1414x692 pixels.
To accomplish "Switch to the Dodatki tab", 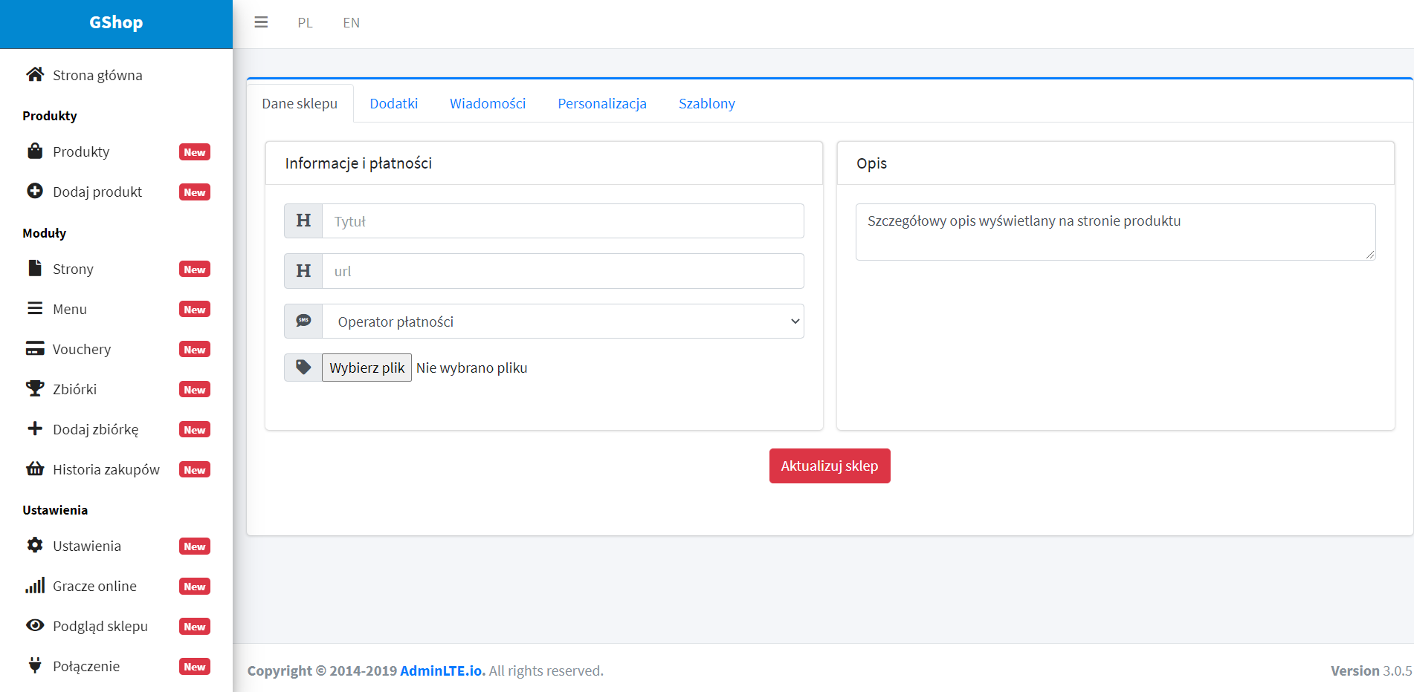I will [393, 104].
